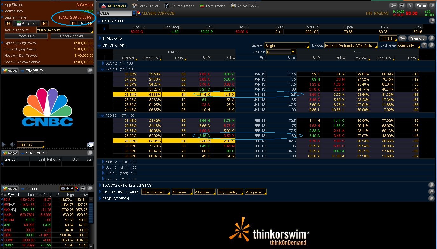437x249 pixels.
Task: Click the wrench icon beside Symbols button
Action: tap(402, 38)
